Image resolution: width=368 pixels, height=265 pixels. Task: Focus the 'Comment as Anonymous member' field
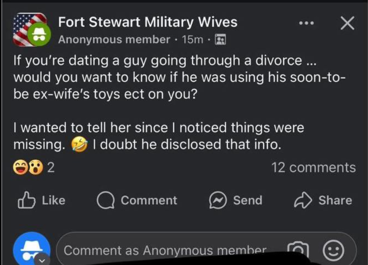coord(165,250)
